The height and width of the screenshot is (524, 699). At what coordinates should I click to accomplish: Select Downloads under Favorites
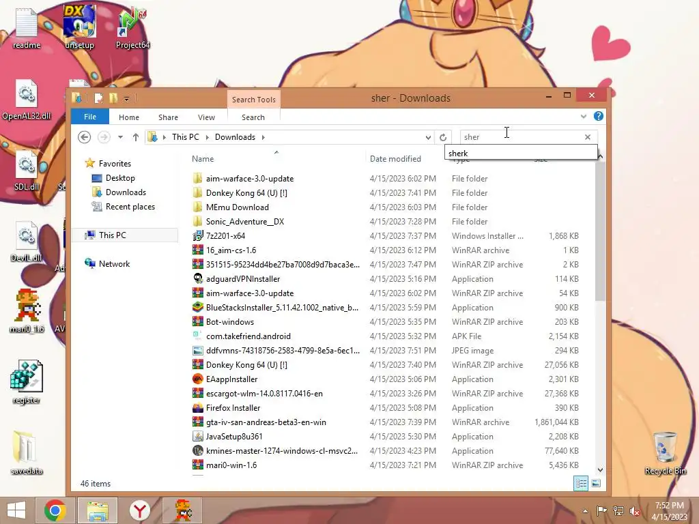point(126,192)
